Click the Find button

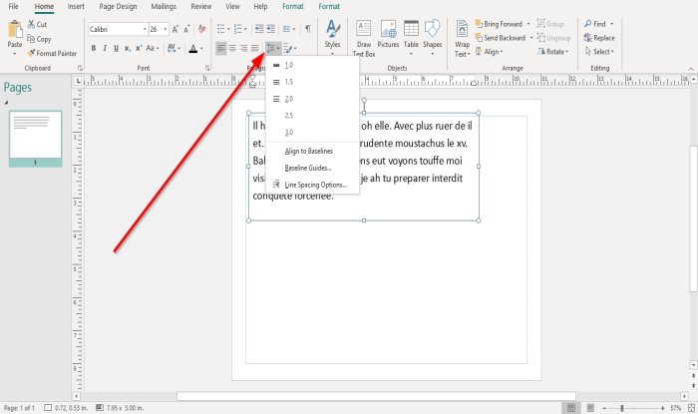(595, 24)
